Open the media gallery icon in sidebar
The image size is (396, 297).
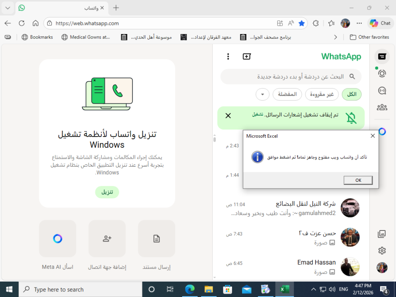382,234
